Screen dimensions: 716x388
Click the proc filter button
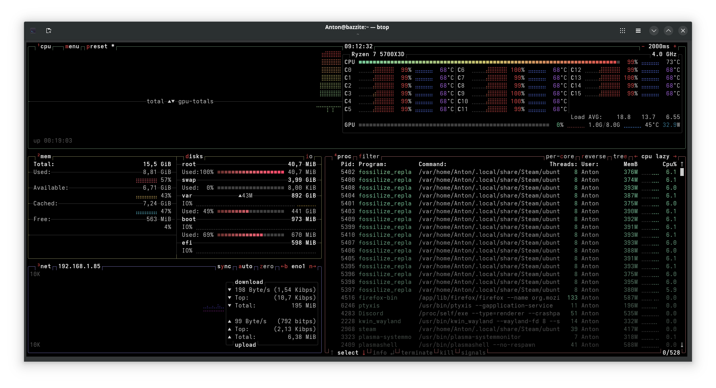[x=369, y=156]
